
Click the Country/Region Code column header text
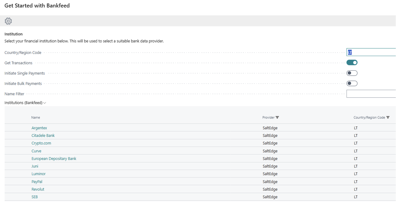click(369, 117)
